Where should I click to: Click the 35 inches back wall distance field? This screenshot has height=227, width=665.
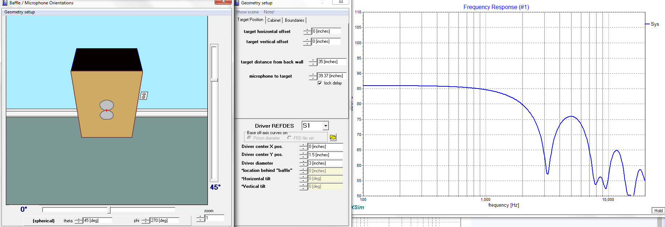332,62
